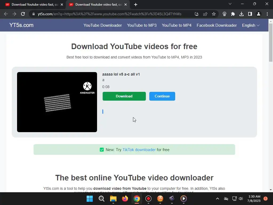Click the Best online YouTube video downloader heading
Screen dimensions: 273x205
(134, 178)
